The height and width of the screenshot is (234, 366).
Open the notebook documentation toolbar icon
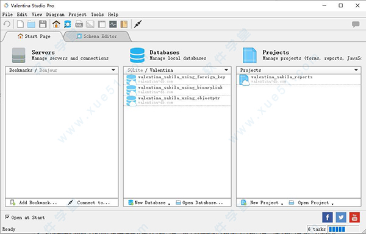(x=124, y=24)
